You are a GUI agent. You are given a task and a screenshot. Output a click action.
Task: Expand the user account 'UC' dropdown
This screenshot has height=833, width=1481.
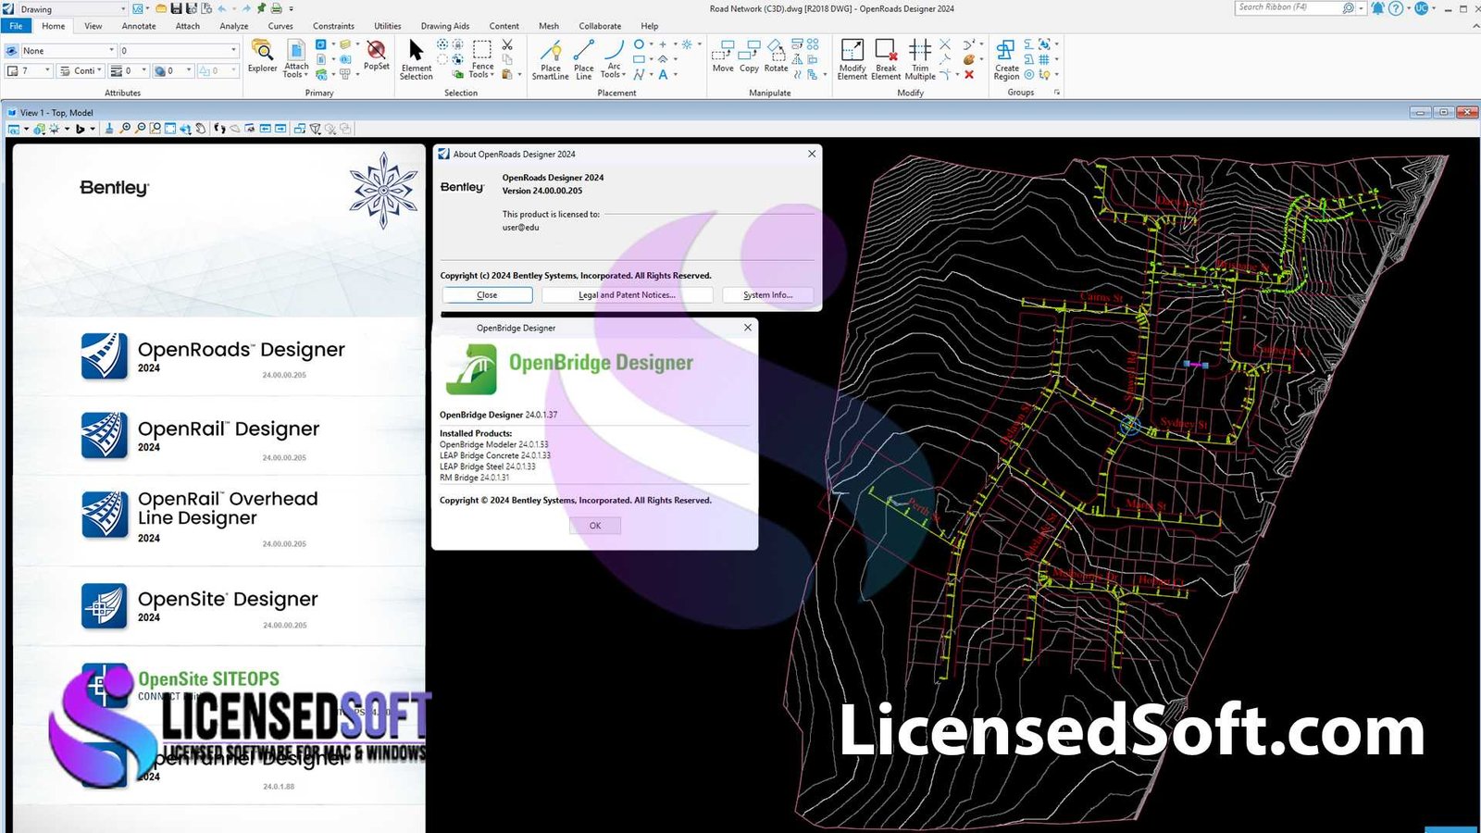(1436, 8)
